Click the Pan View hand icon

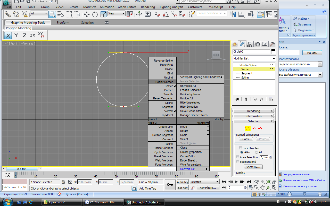(x=262, y=187)
